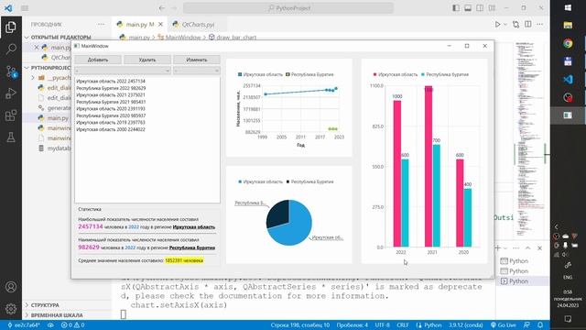Open the Windows Start button
Image resolution: width=586 pixels, height=330 pixels.
(x=568, y=8)
